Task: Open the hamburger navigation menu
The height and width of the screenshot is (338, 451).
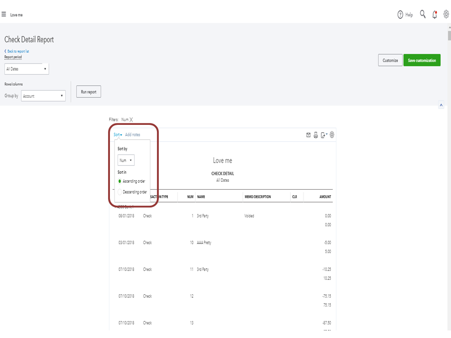Action: [x=4, y=14]
